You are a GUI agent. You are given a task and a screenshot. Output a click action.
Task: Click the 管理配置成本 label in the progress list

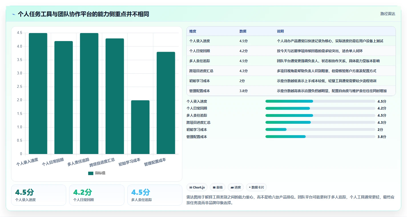point(197,137)
